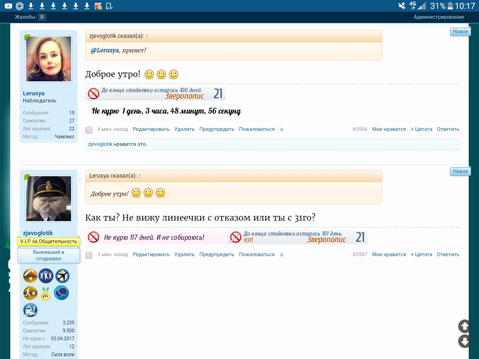Toggle the selection checkbox on post #3567
This screenshot has width=479, height=359.
[x=88, y=255]
